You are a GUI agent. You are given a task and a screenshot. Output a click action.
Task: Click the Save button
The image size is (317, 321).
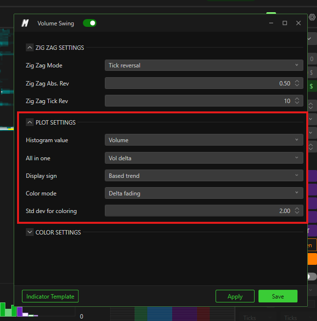point(278,296)
